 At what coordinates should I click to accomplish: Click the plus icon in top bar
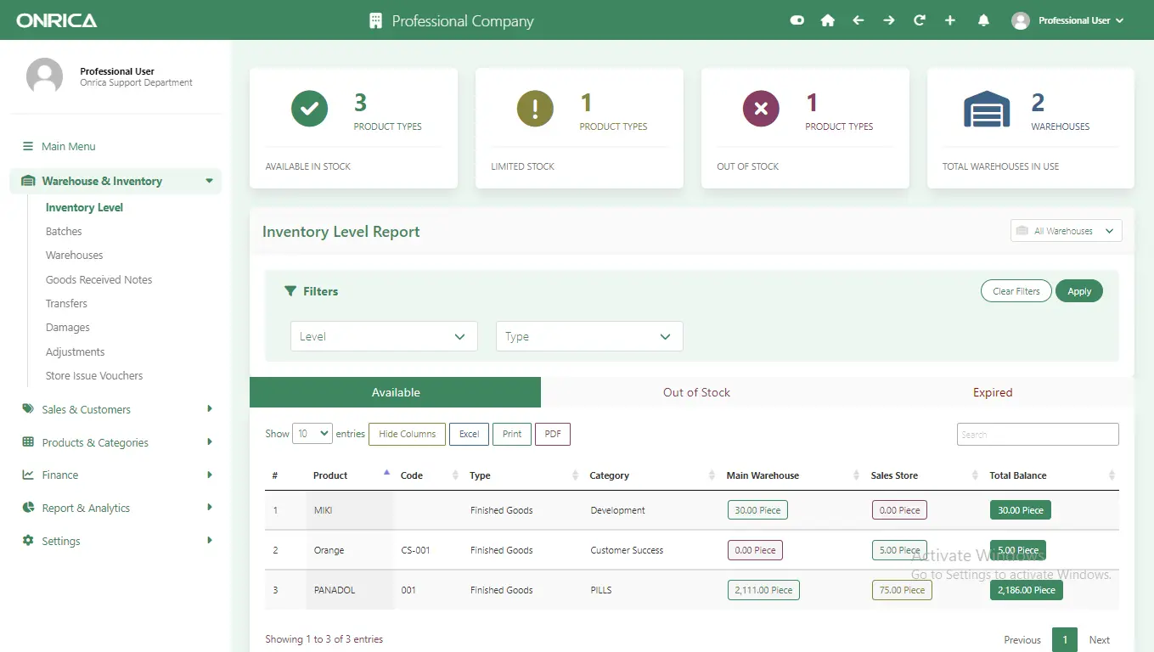click(x=949, y=20)
